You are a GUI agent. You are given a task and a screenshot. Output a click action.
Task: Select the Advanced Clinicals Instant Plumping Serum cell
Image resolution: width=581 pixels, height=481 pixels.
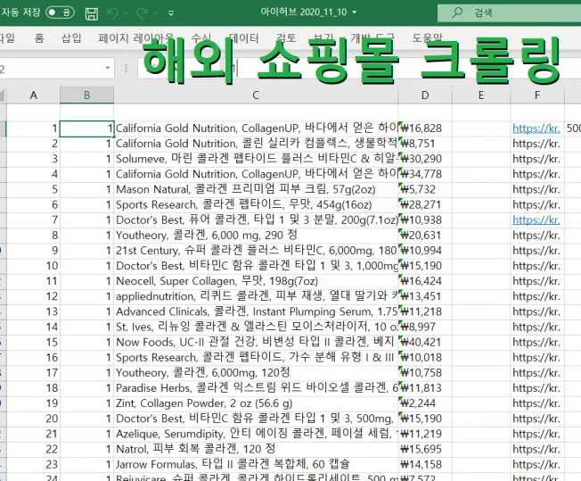256,311
